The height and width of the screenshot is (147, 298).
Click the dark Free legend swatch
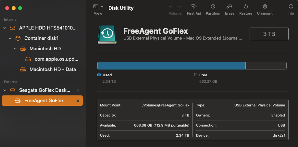pos(195,75)
